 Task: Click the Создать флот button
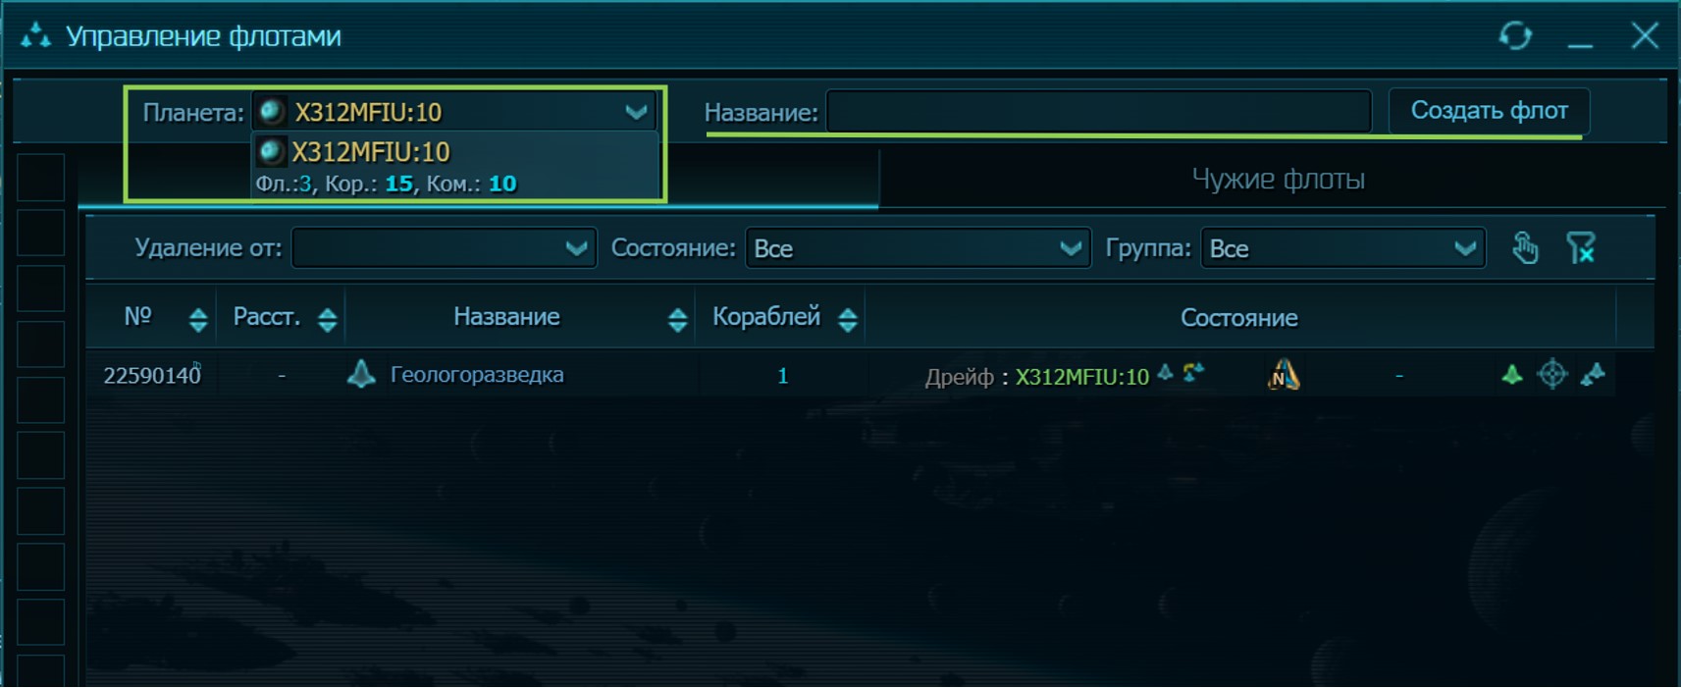point(1489,111)
